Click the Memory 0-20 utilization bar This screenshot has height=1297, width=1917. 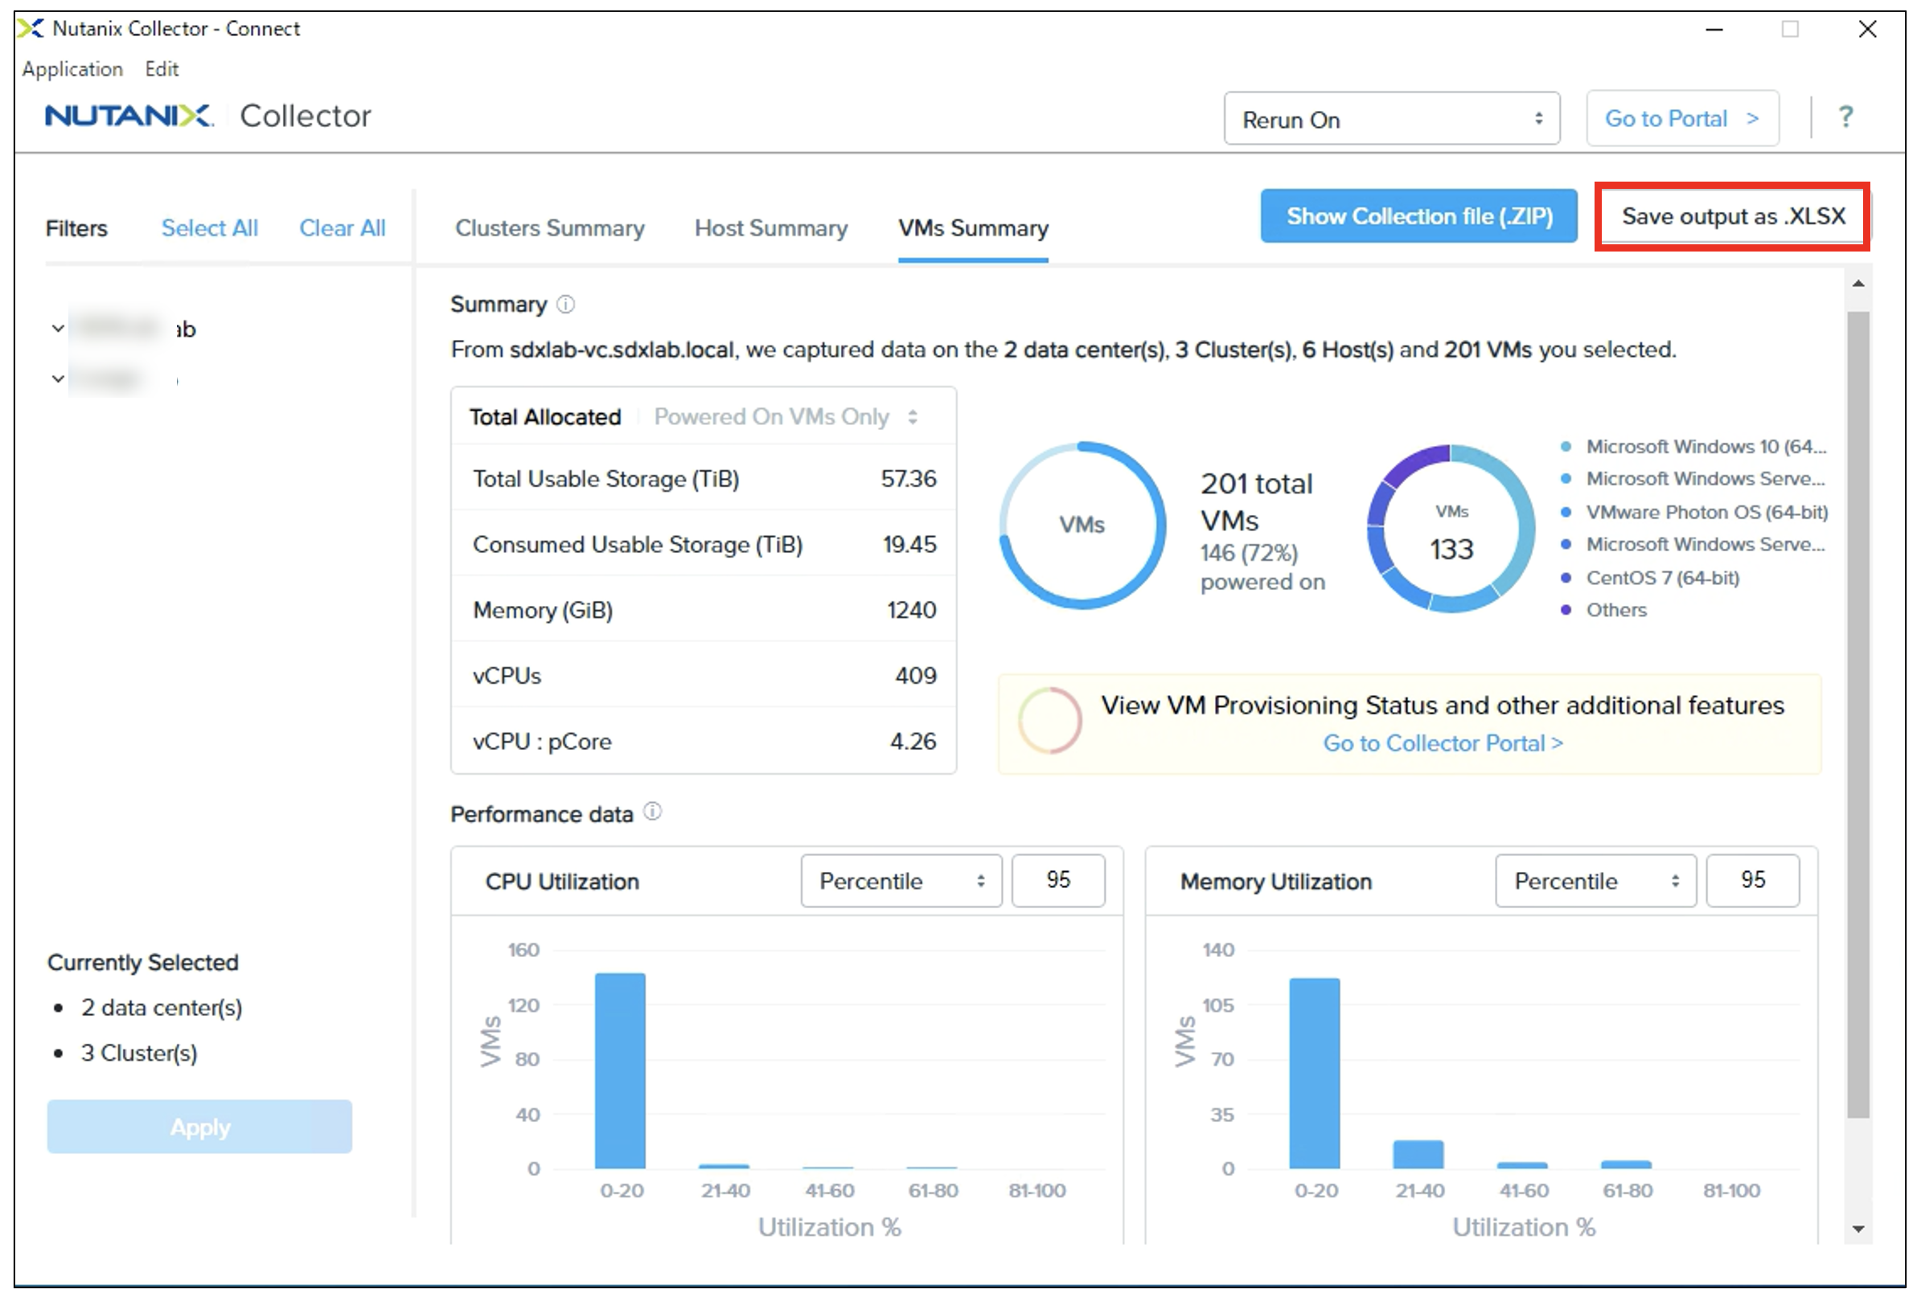tap(1314, 1073)
